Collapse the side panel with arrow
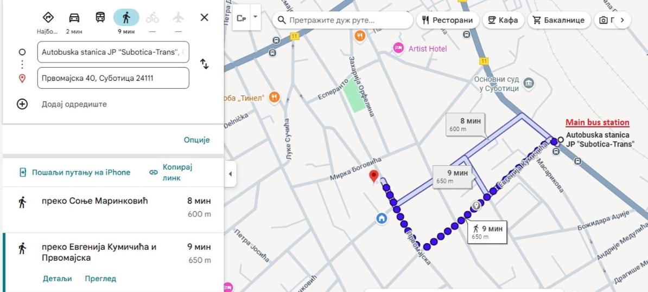 pyautogui.click(x=230, y=174)
